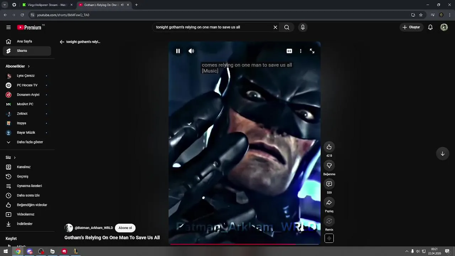This screenshot has width=455, height=256.
Task: Start voice search with the microphone
Action: pos(303,27)
